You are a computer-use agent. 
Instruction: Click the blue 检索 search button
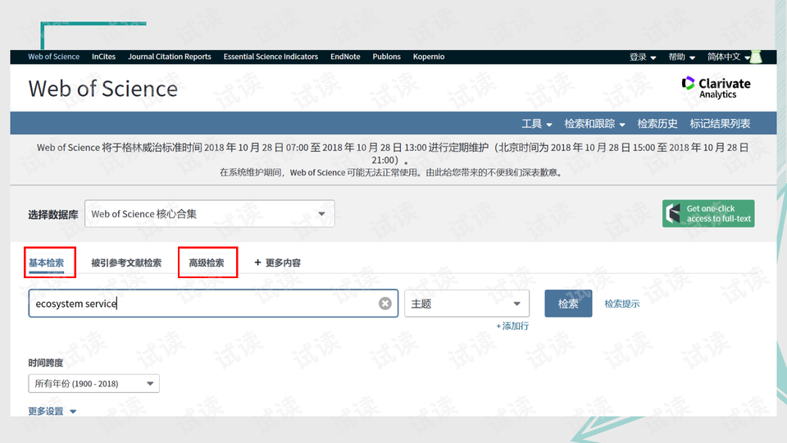pyautogui.click(x=568, y=304)
